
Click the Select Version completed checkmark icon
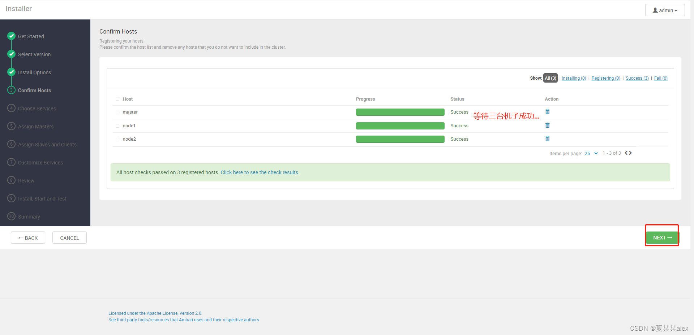[x=11, y=54]
